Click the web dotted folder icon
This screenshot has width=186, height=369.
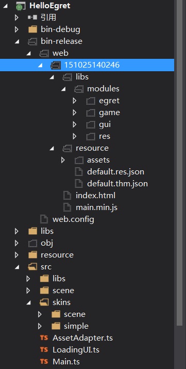[x=44, y=53]
